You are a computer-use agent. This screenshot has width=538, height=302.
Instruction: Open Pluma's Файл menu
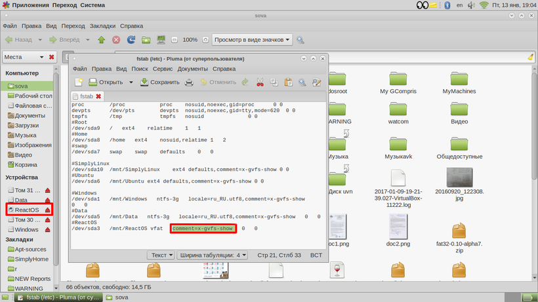(79, 69)
